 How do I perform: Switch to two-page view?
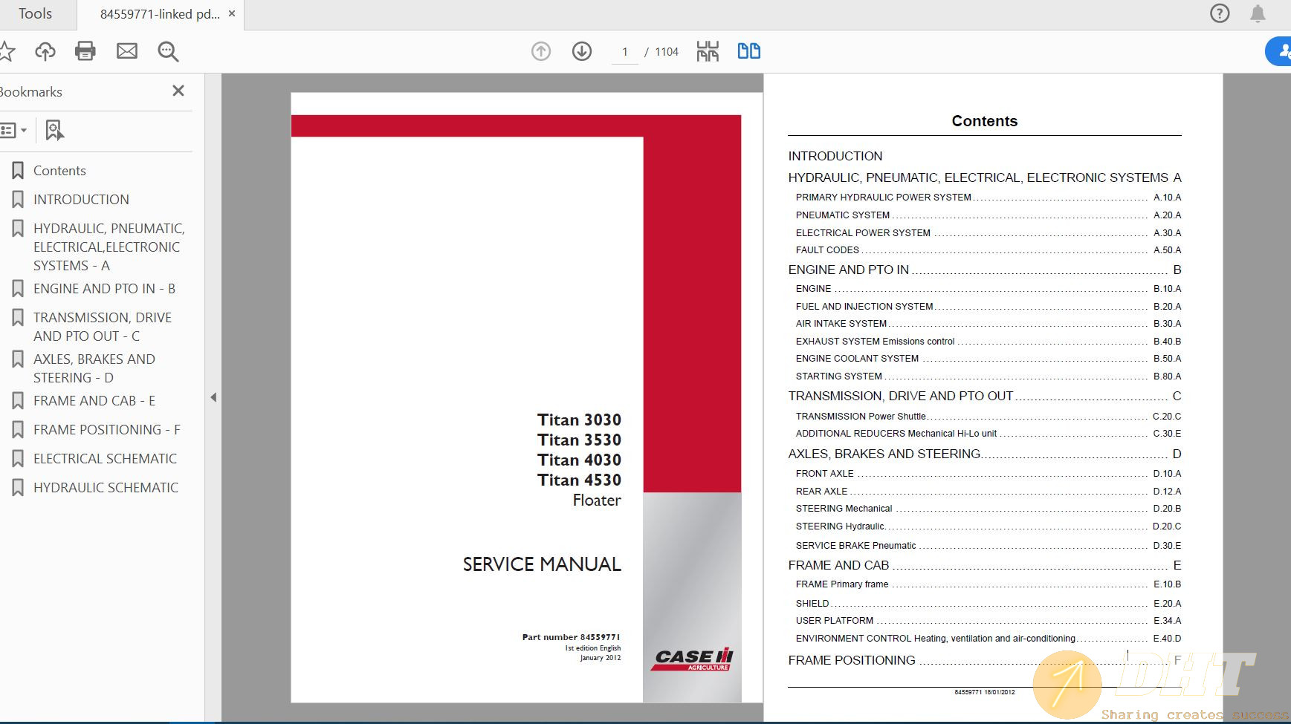[750, 51]
